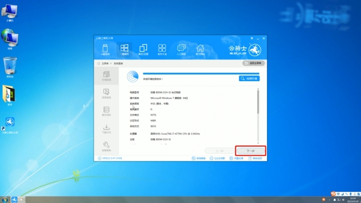This screenshot has height=203, width=361.
Task: Select the 环境检测 step in sidebar
Action: click(106, 76)
